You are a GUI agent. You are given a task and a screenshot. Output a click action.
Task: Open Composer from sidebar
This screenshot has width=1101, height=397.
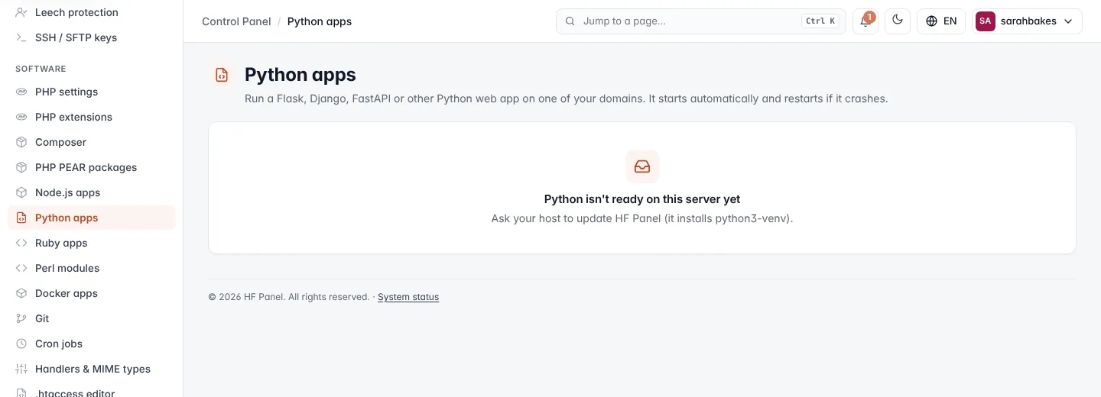(x=92, y=142)
